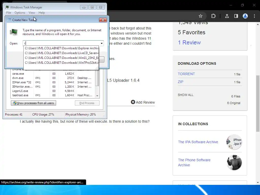
Task: Click the Windows Task Manager title icon
Action: tap(7, 7)
